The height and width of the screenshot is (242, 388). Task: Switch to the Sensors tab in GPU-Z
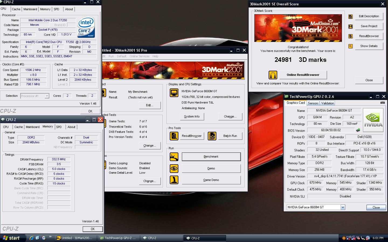(313, 103)
